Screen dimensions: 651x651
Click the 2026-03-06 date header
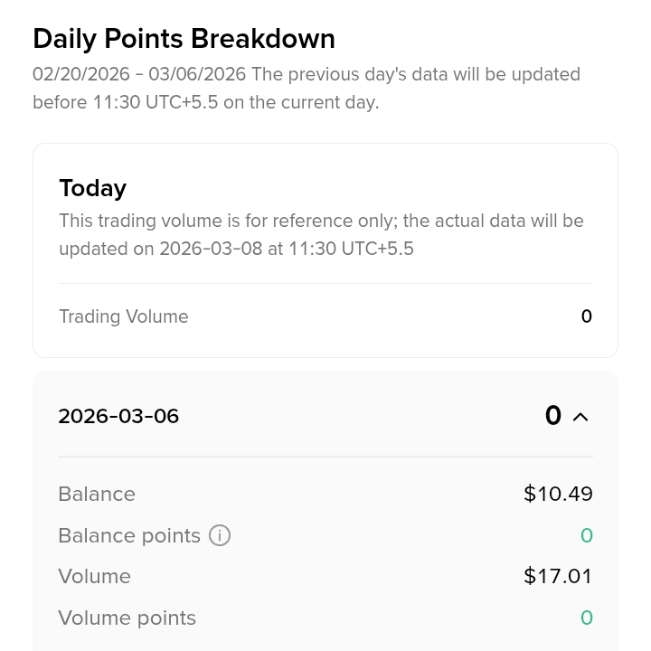click(118, 416)
